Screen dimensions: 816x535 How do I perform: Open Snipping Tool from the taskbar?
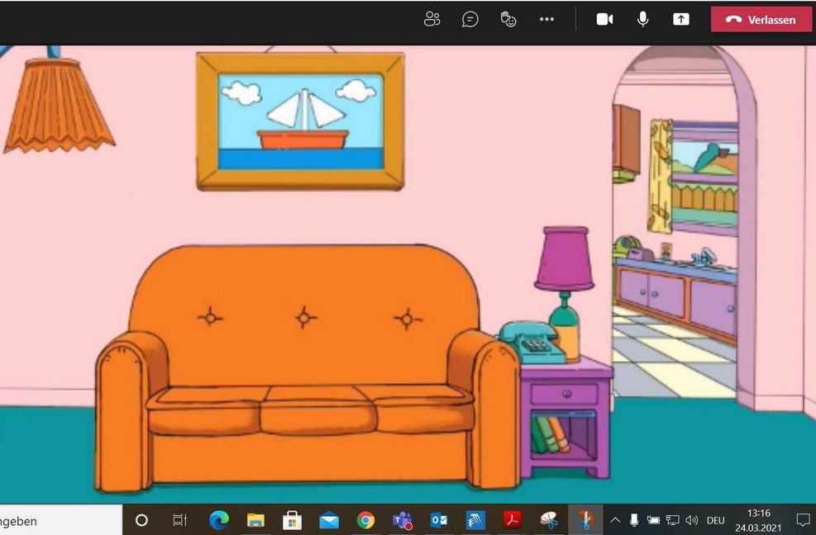click(549, 520)
